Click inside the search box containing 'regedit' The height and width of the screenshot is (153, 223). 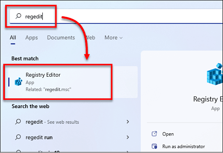click(111, 16)
